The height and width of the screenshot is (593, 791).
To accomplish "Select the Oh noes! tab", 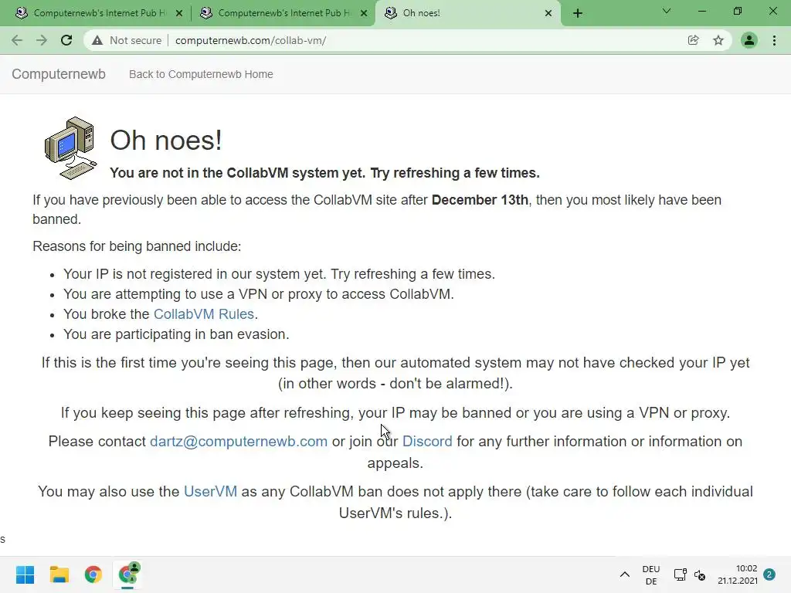I will pyautogui.click(x=467, y=13).
